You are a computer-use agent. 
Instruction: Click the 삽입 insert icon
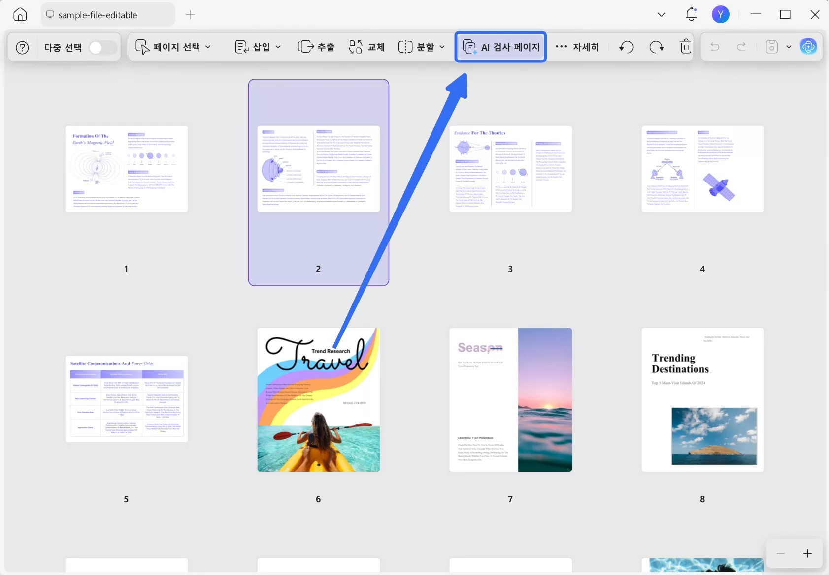[242, 47]
